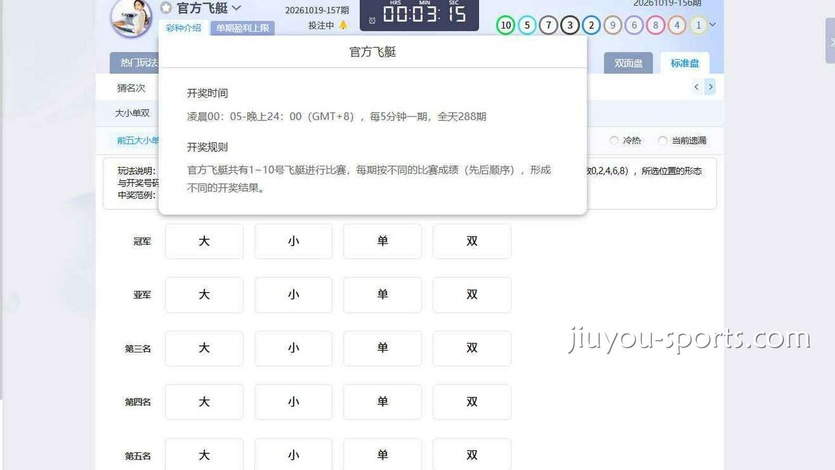Click the gray result ball 7
The image size is (835, 470).
548,25
